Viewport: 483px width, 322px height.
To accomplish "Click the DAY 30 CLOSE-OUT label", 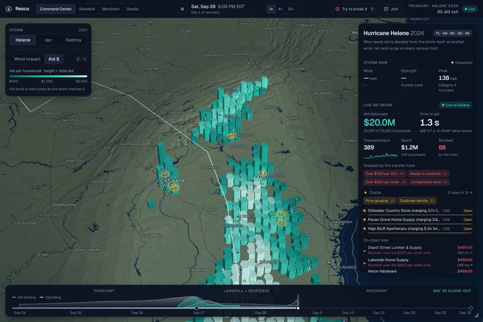I will click(x=452, y=291).
